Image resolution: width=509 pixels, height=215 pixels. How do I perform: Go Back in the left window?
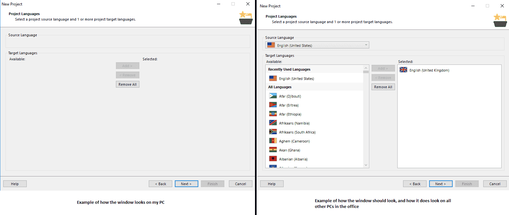tap(160, 184)
